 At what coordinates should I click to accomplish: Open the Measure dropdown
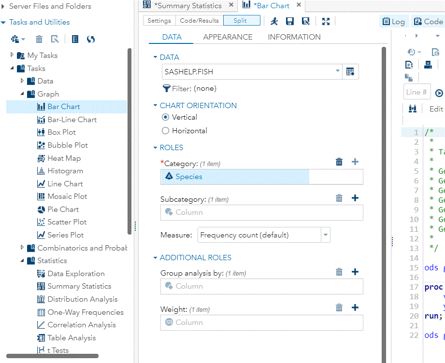click(x=325, y=236)
